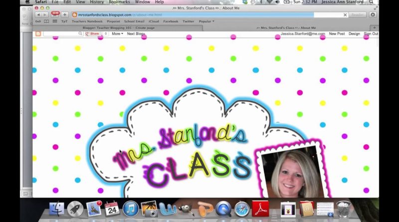The height and width of the screenshot is (222, 399).
Task: Open the Bookmarks menu
Action: tap(119, 2)
